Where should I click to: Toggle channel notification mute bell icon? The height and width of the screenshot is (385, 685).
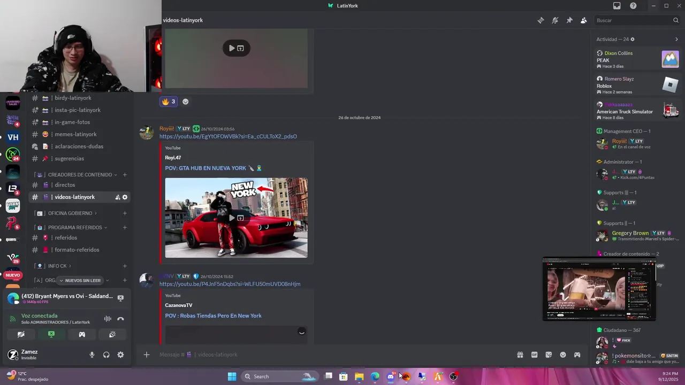tap(555, 20)
